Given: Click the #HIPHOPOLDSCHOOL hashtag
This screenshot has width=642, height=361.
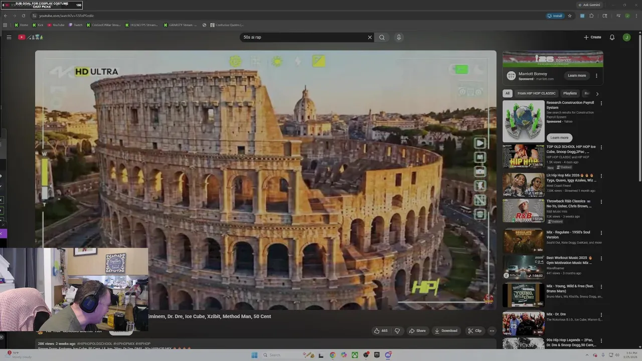Looking at the screenshot, I should pyautogui.click(x=95, y=344).
